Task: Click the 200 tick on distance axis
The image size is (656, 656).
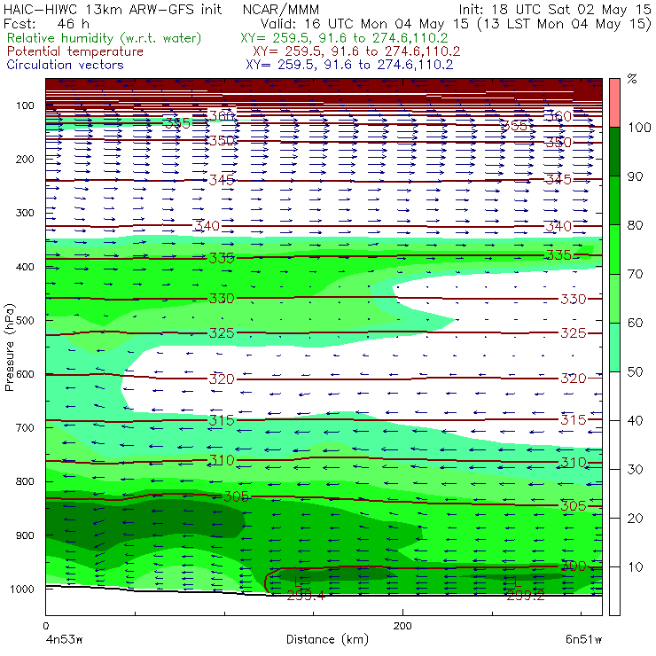Action: pyautogui.click(x=402, y=626)
